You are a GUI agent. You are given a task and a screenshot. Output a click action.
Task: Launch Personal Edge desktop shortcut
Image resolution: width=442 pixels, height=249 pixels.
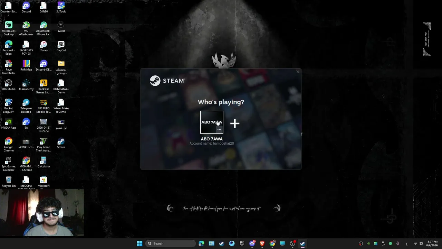pyautogui.click(x=9, y=48)
